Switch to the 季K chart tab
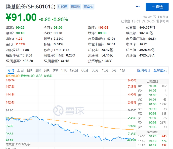Image resolution: width=173 pixels, height=149 pixels. click(x=55, y=70)
